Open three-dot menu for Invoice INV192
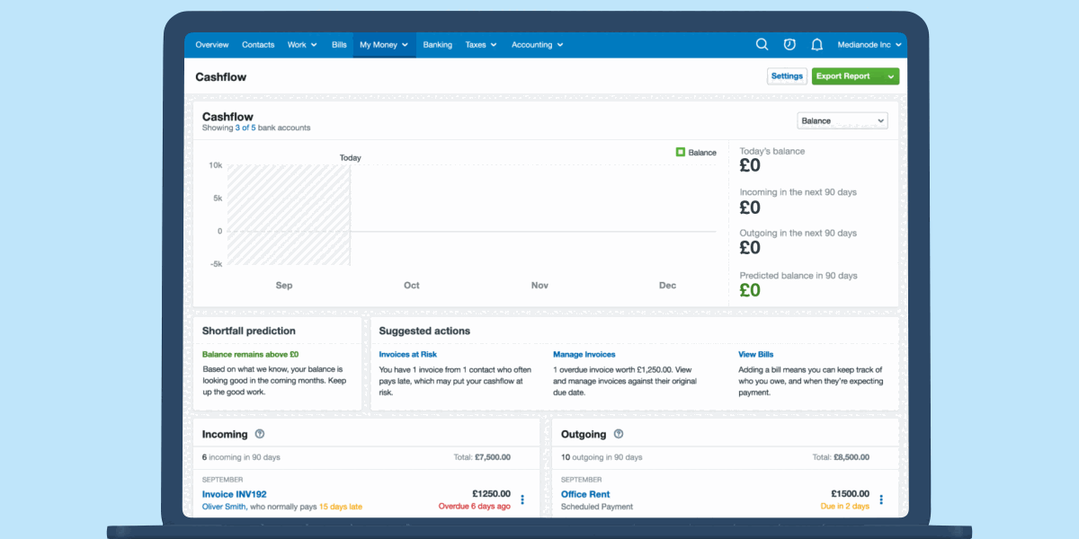Screen dimensions: 1079x539 522,499
